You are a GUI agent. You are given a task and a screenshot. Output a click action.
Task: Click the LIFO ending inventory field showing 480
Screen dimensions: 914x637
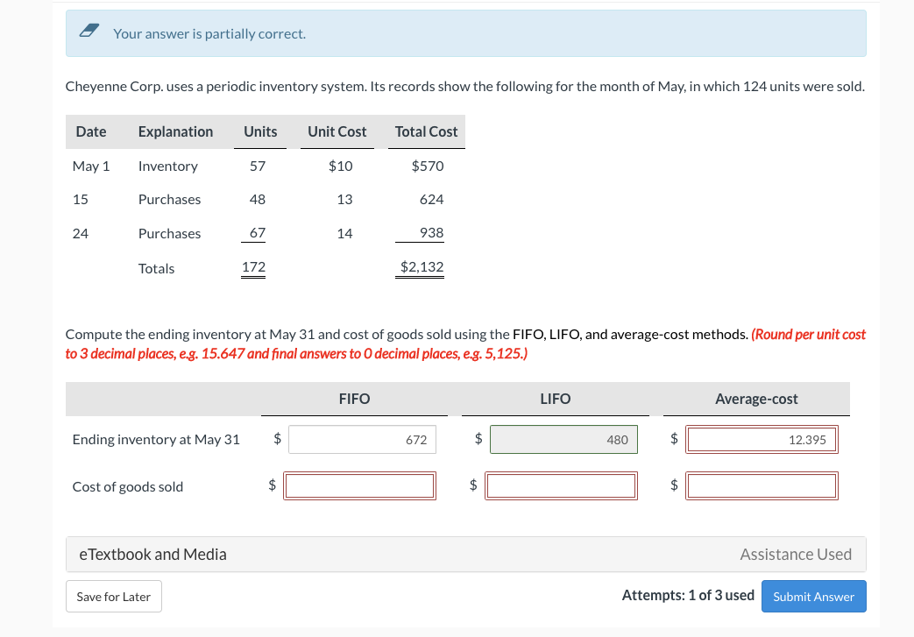(563, 440)
